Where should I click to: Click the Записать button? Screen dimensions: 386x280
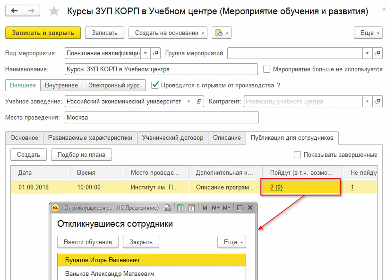point(105,33)
